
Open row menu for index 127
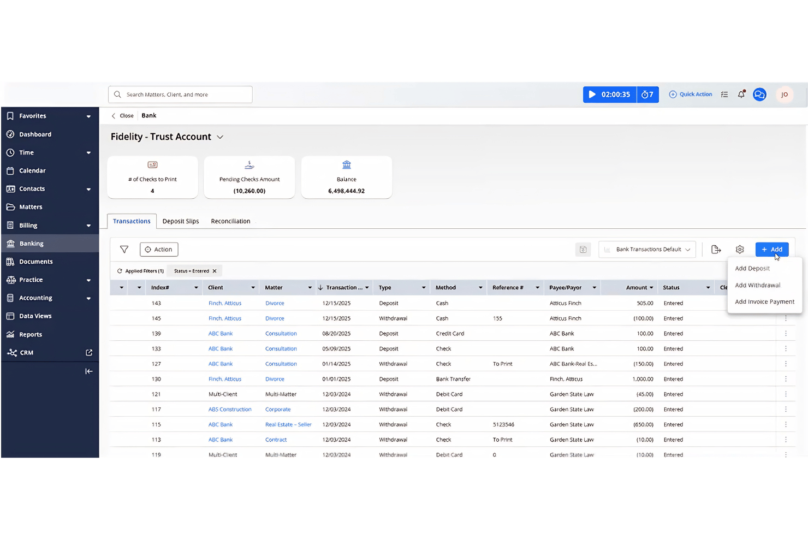(786, 364)
